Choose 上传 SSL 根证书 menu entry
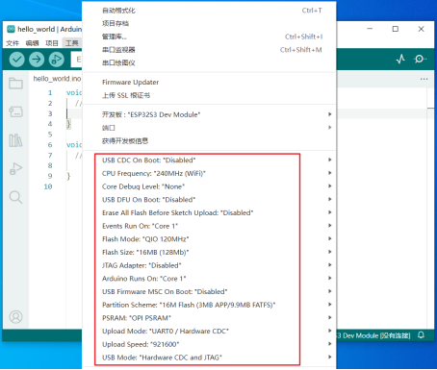The width and height of the screenshot is (437, 370). click(209, 95)
